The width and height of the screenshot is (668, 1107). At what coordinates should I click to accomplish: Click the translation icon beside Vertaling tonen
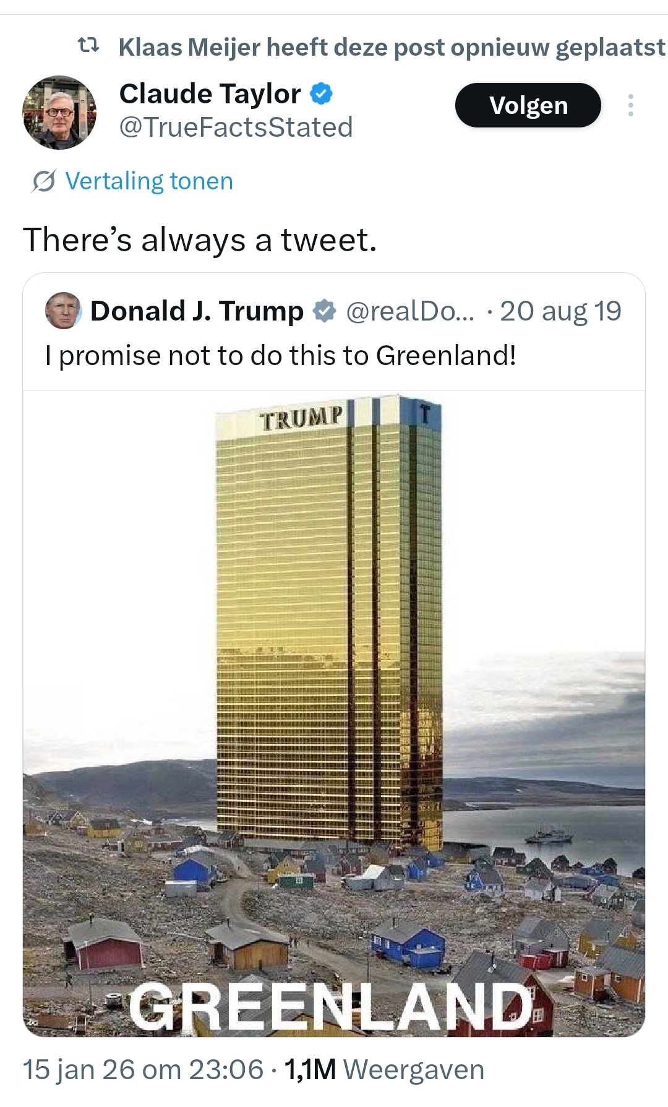[44, 181]
